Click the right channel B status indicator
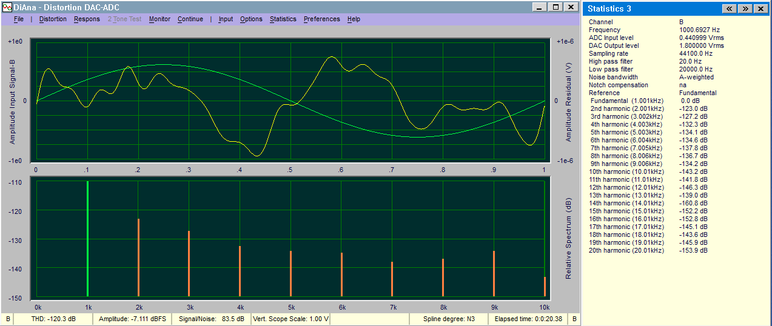 coord(574,319)
